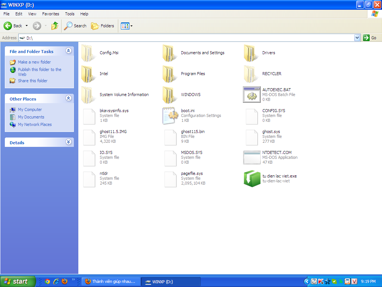Select the RECYCLER folder icon
This screenshot has height=287, width=382.
(x=251, y=74)
